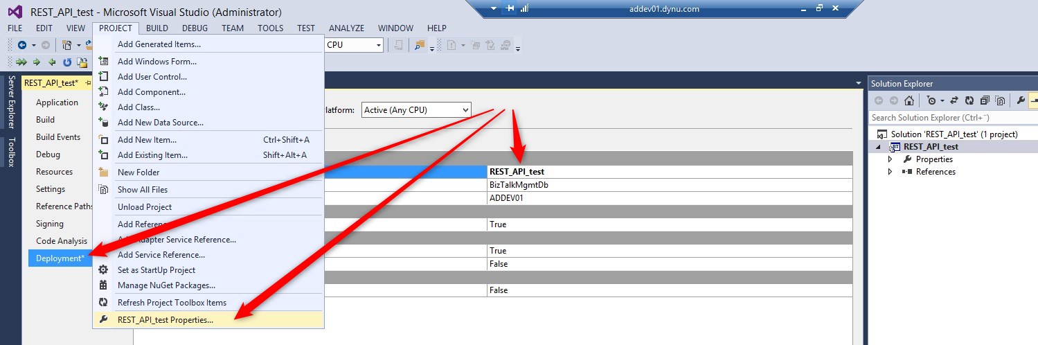
Task: Click the Show All Files icon in Solution Explorer toolbar
Action: click(x=1000, y=101)
